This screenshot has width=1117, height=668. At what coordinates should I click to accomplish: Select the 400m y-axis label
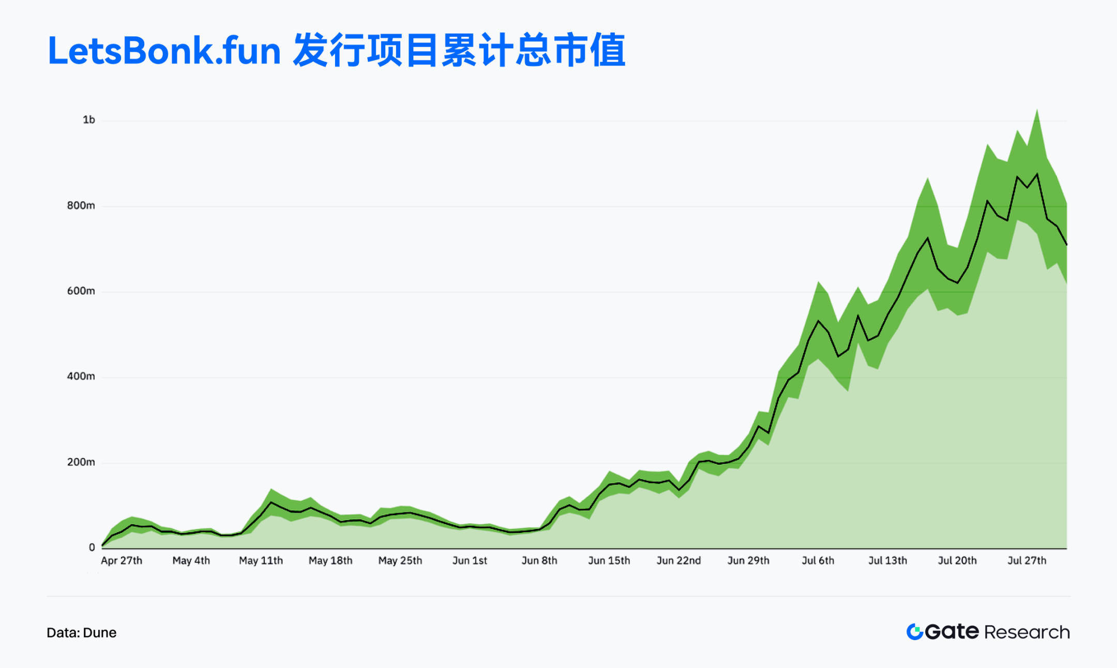click(81, 376)
